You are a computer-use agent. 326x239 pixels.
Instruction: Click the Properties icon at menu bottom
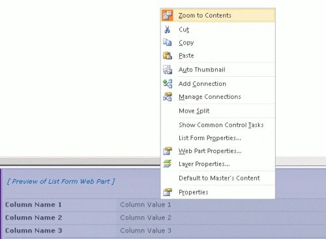pyautogui.click(x=168, y=192)
